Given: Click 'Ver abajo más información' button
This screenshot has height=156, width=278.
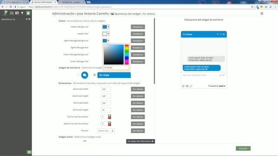Looking at the screenshot, I should 140,141.
